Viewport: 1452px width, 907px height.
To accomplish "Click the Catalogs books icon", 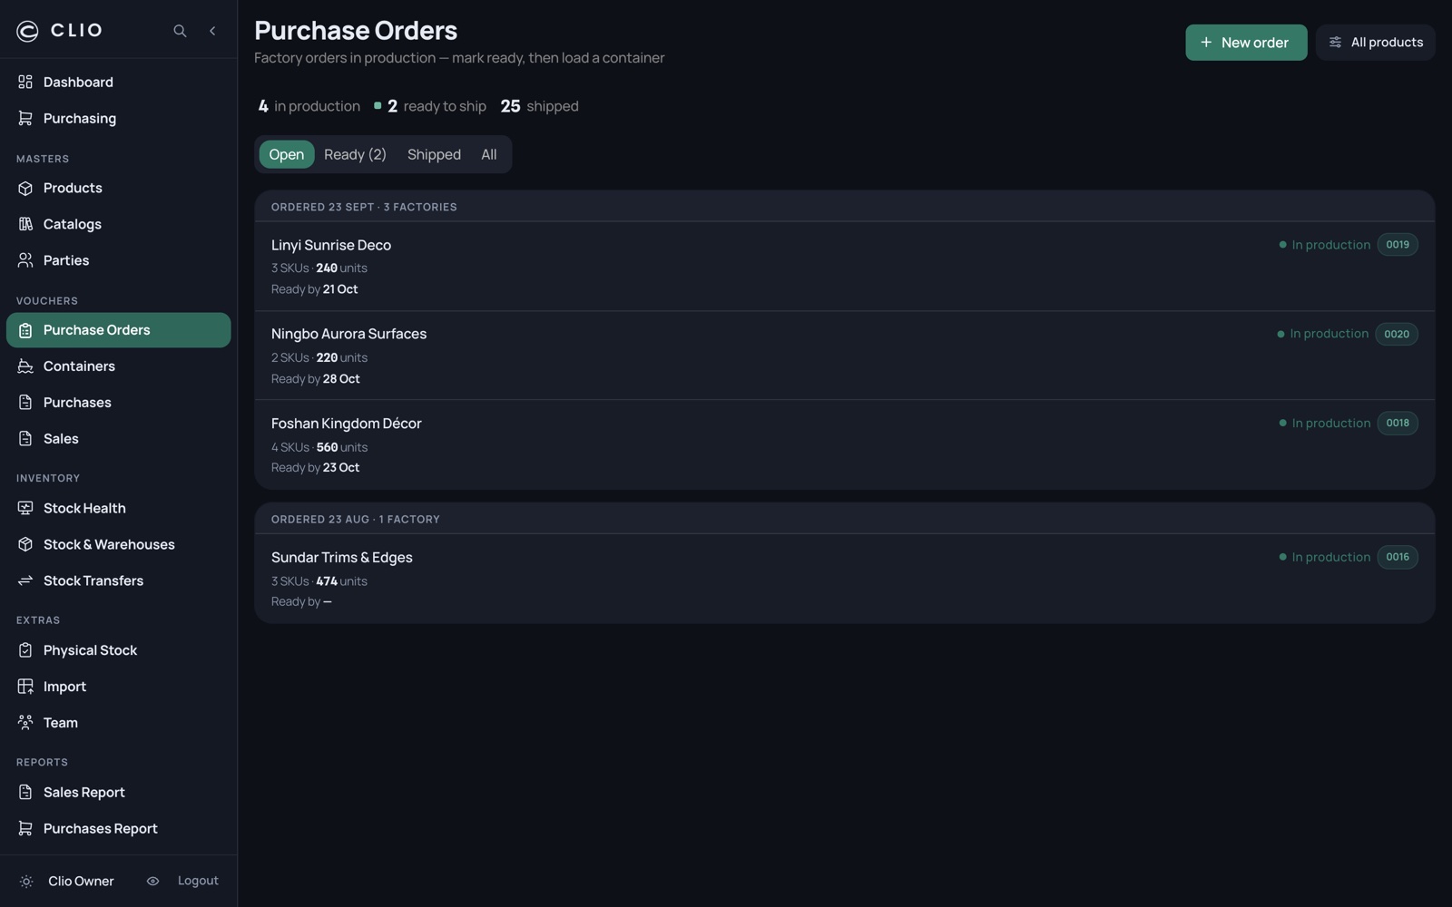I will click(25, 225).
